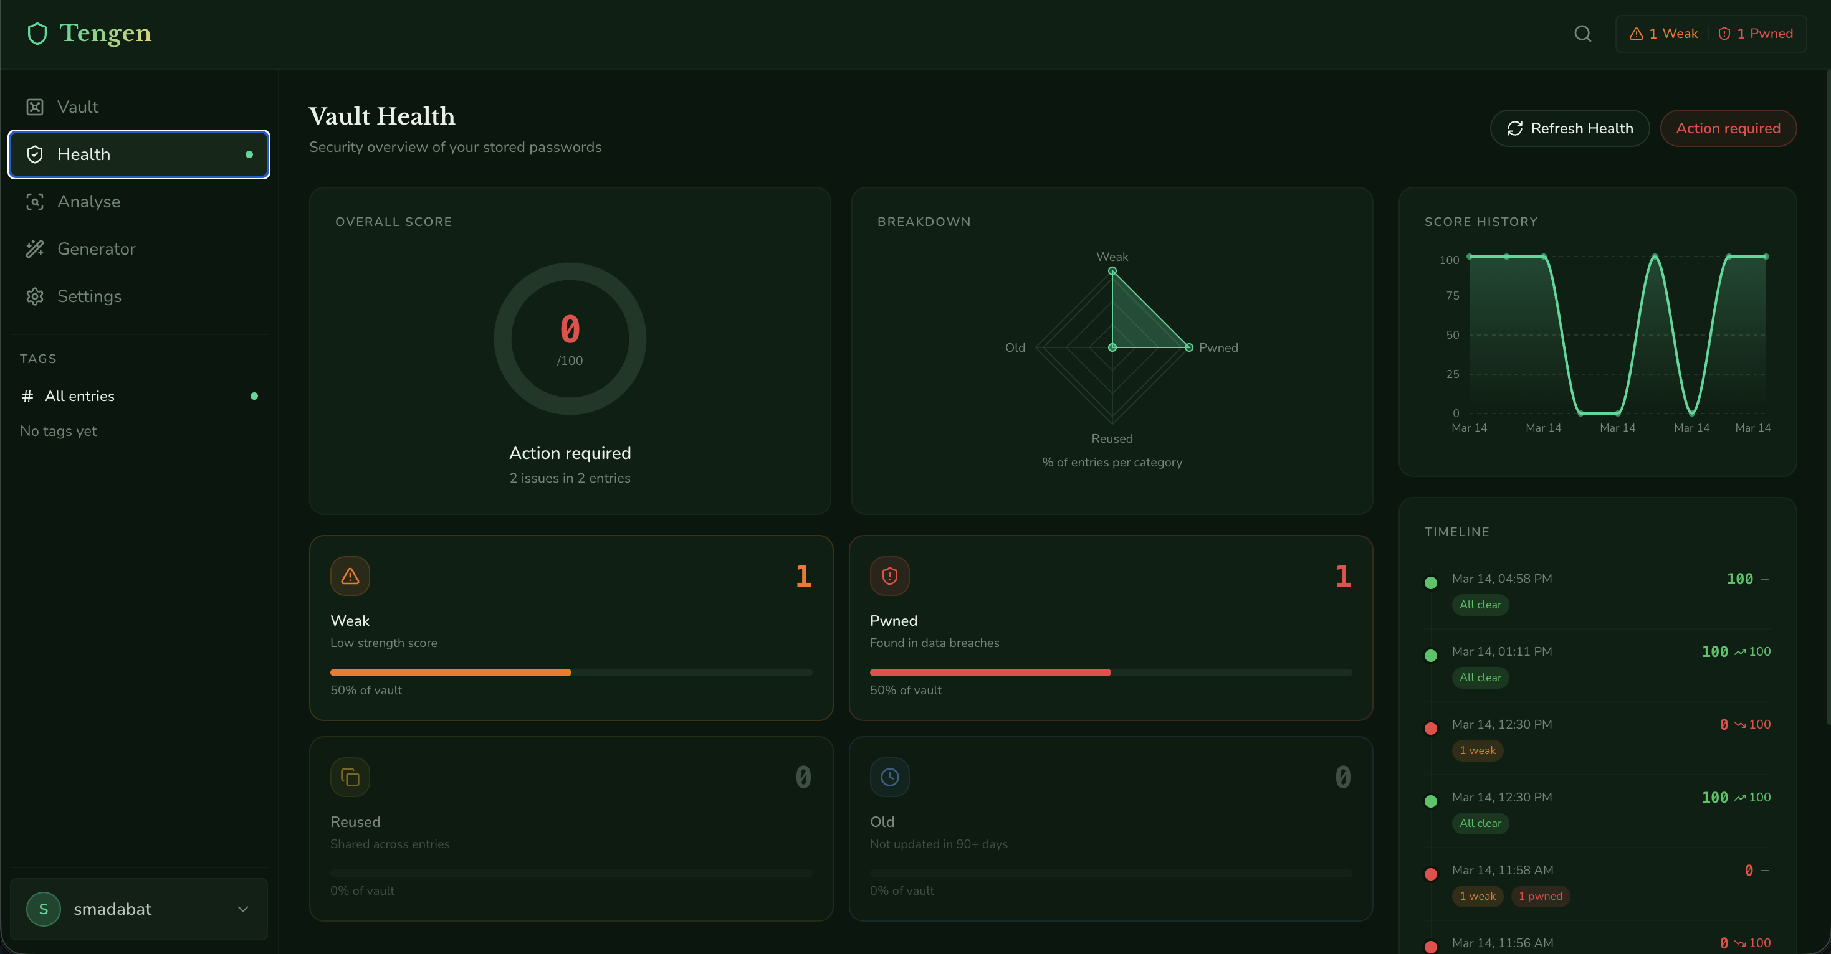Click the Weak warning triangle card icon
1831x954 pixels.
tap(350, 576)
